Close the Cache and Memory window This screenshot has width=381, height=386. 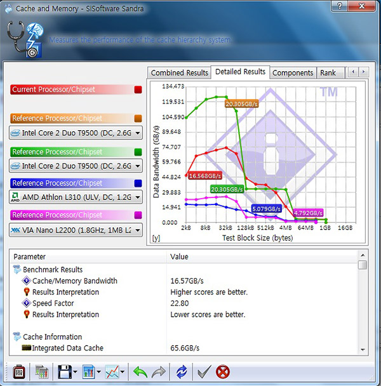(x=362, y=6)
